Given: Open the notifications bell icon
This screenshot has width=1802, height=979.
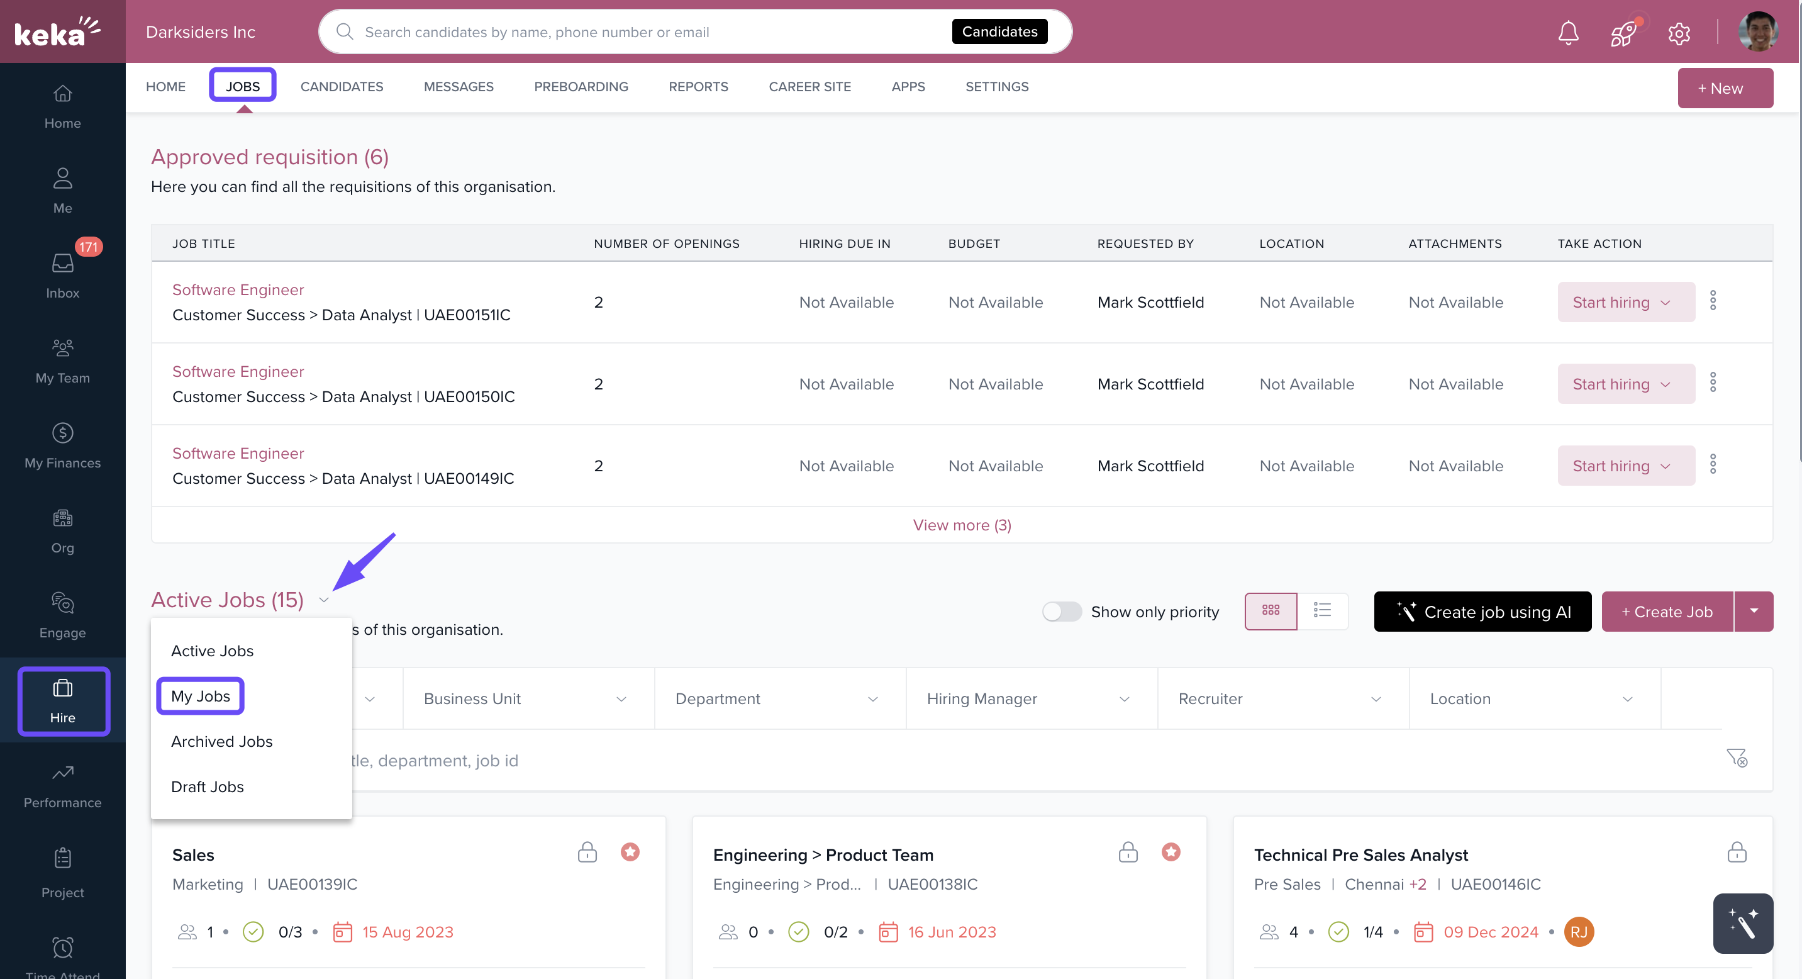Looking at the screenshot, I should pos(1567,32).
